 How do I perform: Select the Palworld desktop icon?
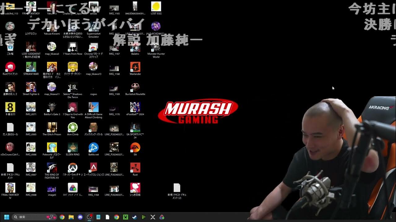(52, 150)
